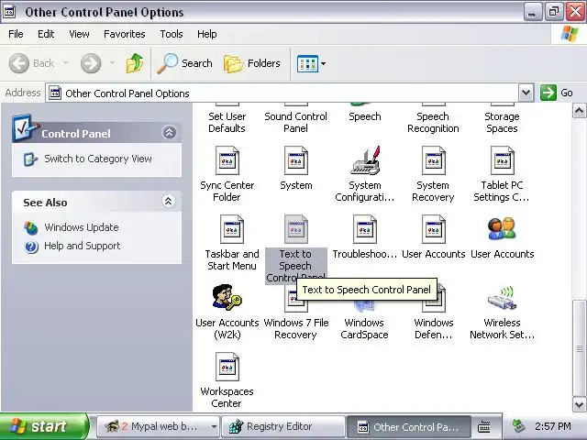Switch to Registry Editor taskbar button

283,426
